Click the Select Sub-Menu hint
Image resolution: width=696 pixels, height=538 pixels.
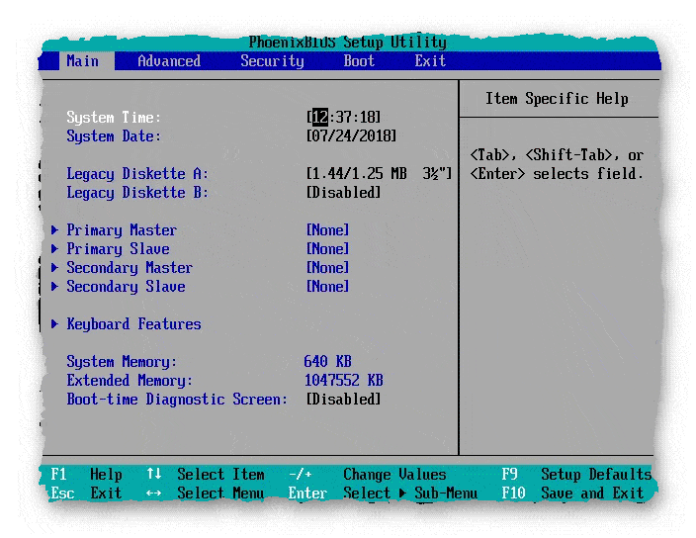(x=410, y=493)
